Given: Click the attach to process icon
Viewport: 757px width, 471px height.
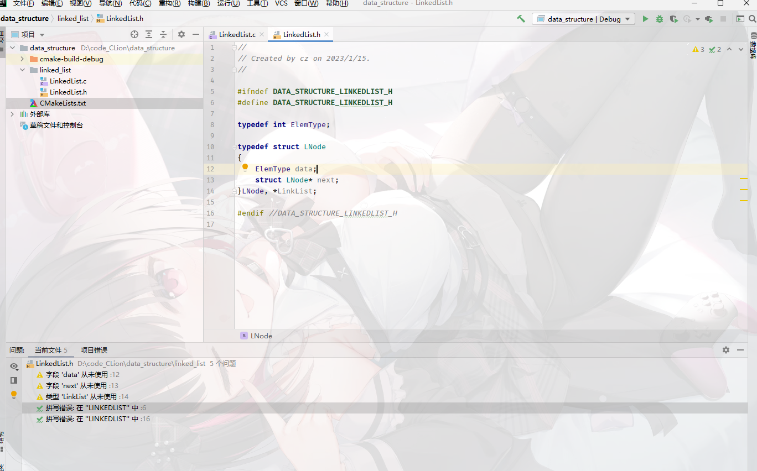Looking at the screenshot, I should pyautogui.click(x=709, y=19).
